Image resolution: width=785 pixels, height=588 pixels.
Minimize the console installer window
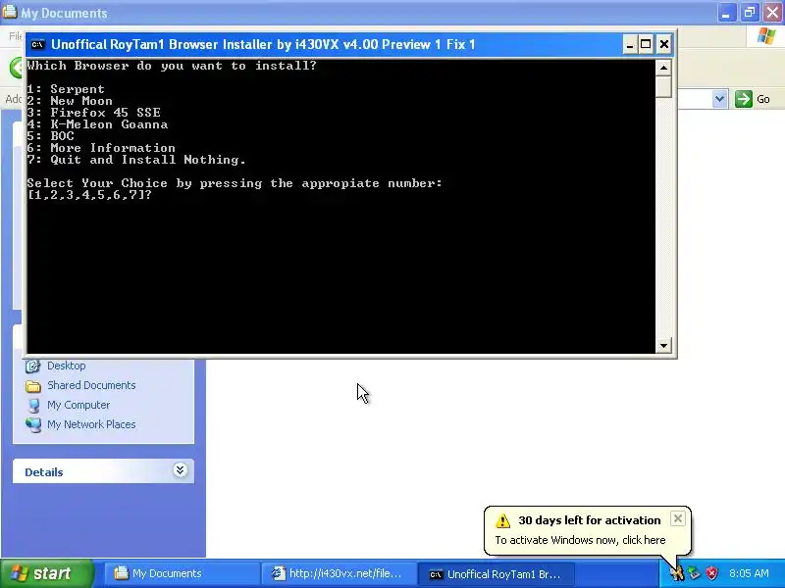point(630,44)
